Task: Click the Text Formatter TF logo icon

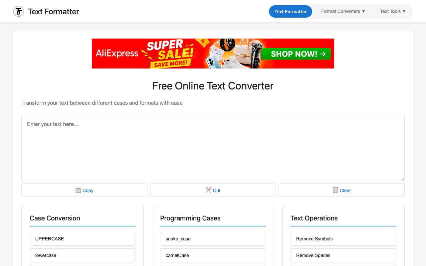Action: tap(19, 11)
